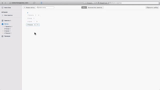This screenshot has width=160, height=90.
Task: Click the blue satellite activity icon
Action: click(x=41, y=3)
